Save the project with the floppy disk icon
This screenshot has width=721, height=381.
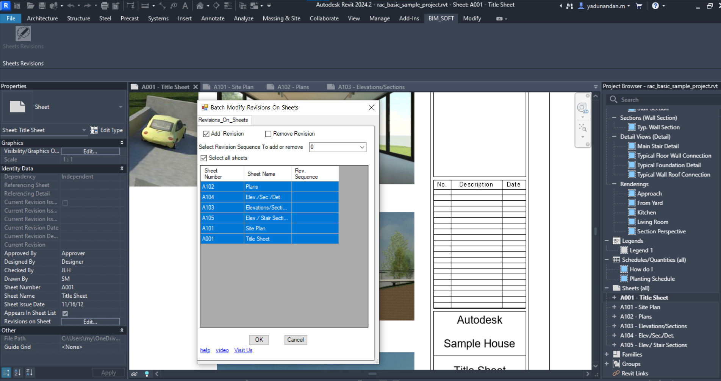(x=42, y=6)
